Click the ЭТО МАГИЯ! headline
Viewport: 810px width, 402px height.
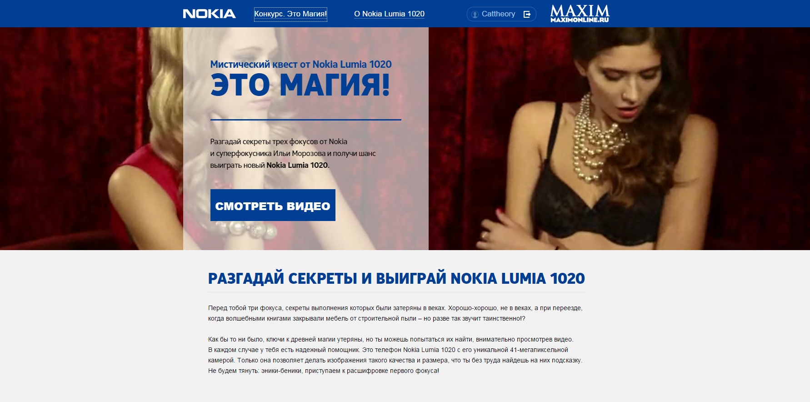coord(300,85)
